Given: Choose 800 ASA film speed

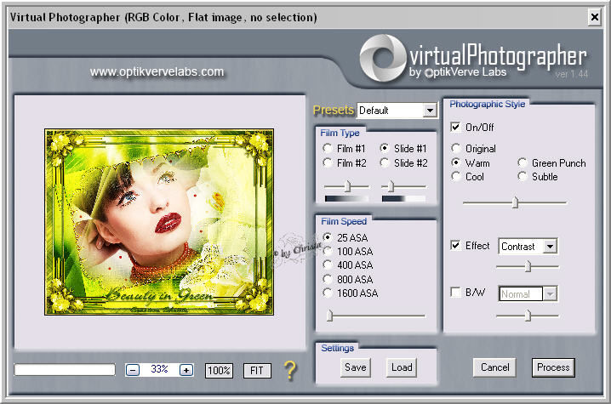Looking at the screenshot, I should point(328,279).
